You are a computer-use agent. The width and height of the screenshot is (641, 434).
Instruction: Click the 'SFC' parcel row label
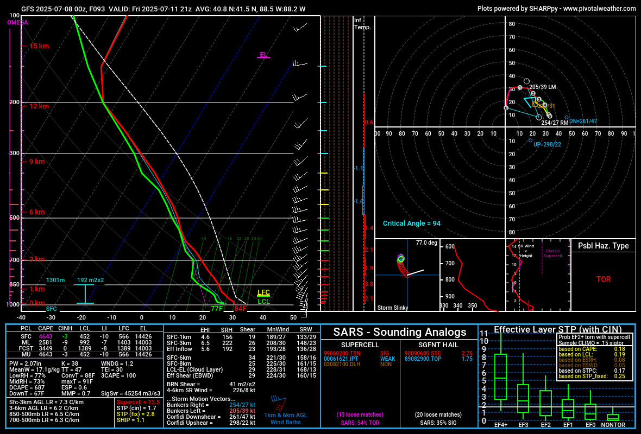[26, 336]
